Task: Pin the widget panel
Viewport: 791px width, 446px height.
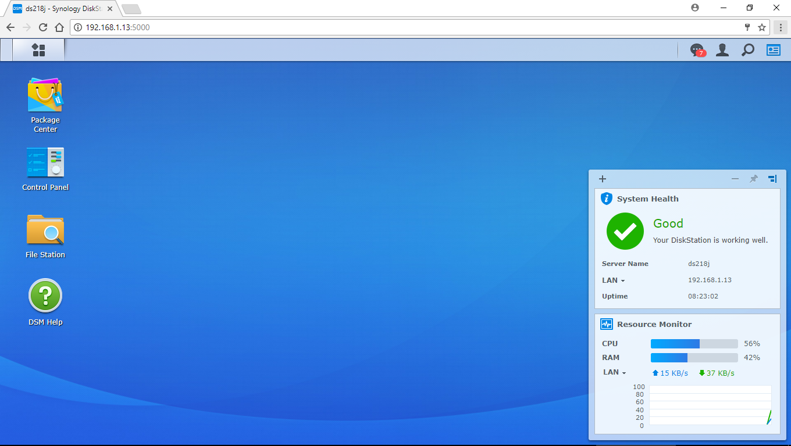Action: click(x=754, y=179)
